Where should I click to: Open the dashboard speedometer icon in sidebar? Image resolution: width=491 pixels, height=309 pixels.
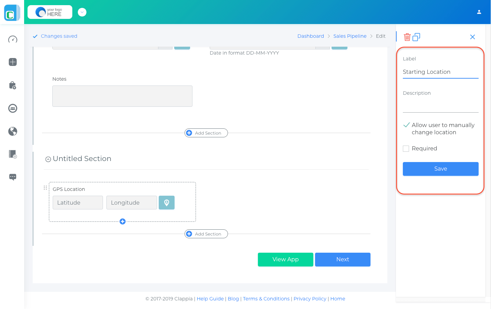13,39
